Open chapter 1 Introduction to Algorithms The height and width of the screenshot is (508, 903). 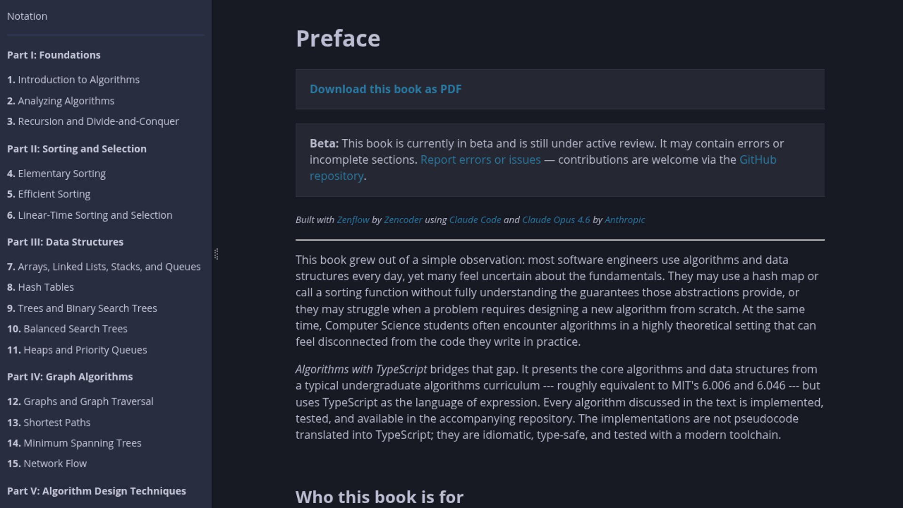[73, 80]
